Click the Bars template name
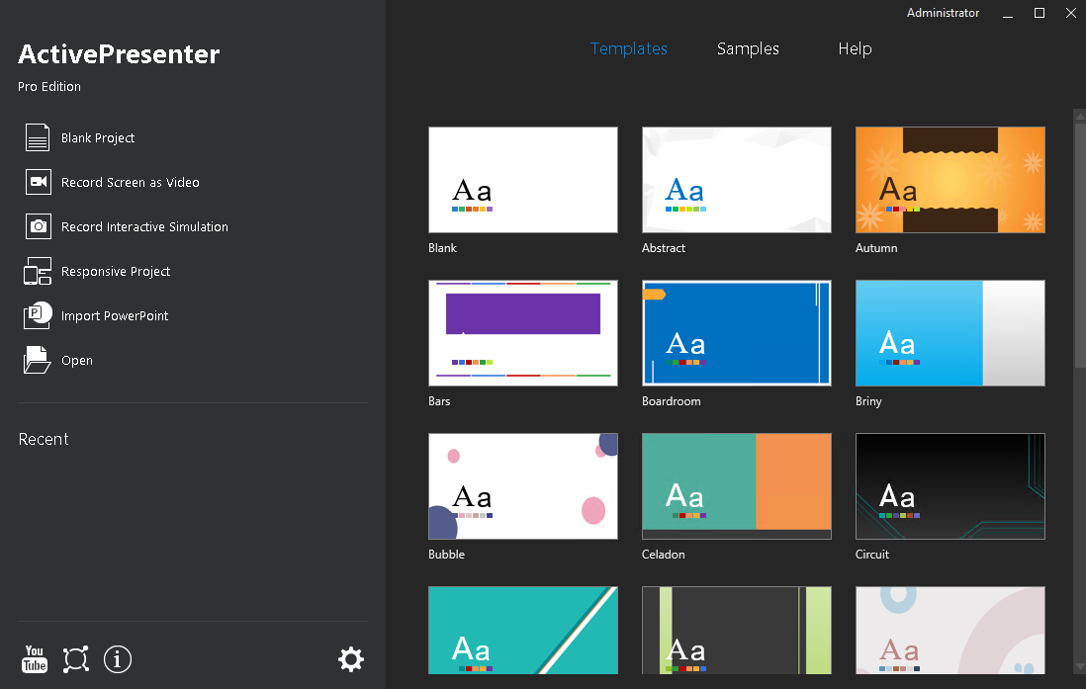This screenshot has width=1086, height=689. pyautogui.click(x=439, y=401)
